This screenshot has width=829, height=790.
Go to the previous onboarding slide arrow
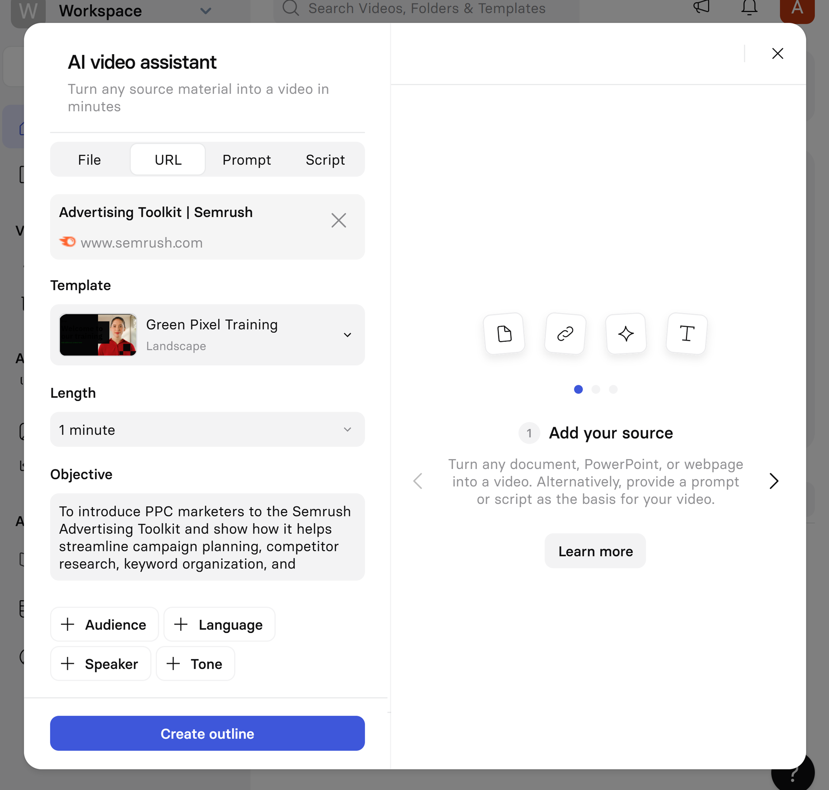[x=418, y=481]
